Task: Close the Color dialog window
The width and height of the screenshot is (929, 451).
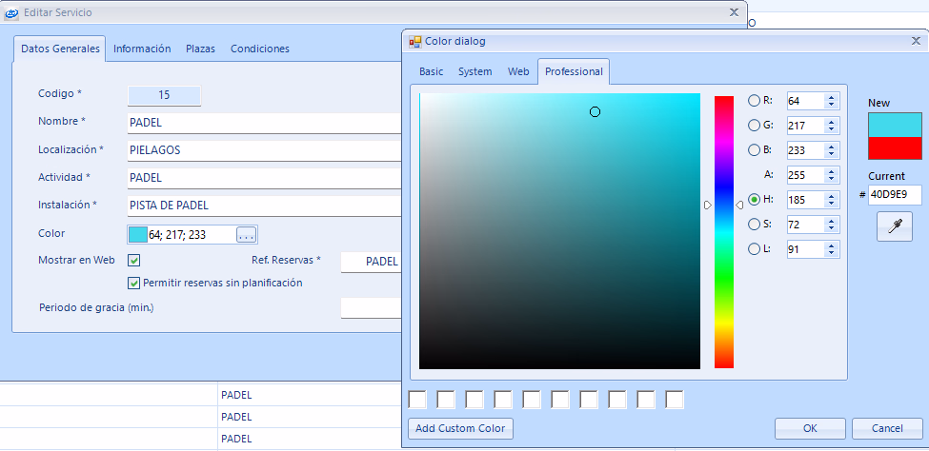Action: click(915, 42)
